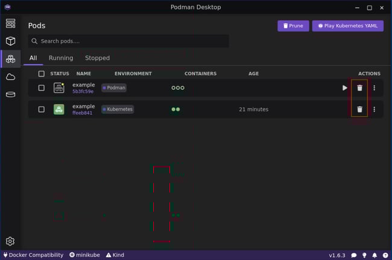Open the Dashboard sidebar icon

[10, 23]
